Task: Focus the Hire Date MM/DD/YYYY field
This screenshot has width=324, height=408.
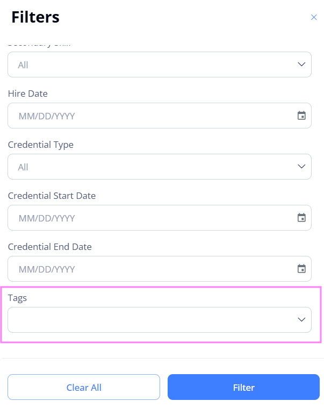Action: point(160,116)
